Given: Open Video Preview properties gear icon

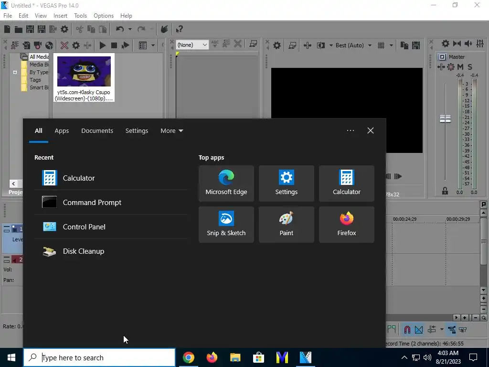Looking at the screenshot, I should click(x=277, y=45).
